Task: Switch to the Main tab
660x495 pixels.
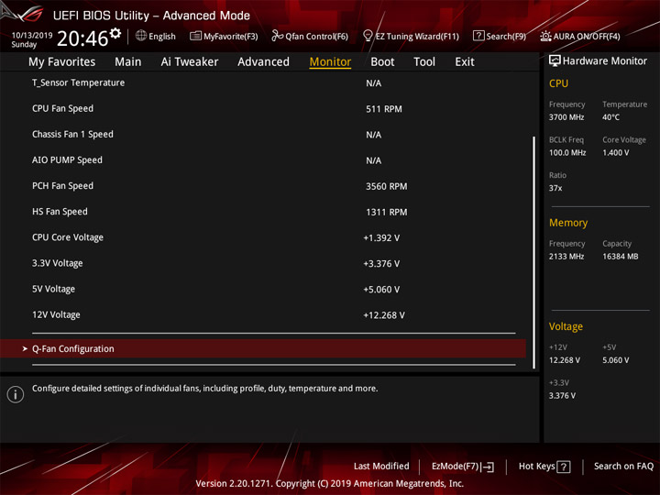Action: (x=128, y=62)
